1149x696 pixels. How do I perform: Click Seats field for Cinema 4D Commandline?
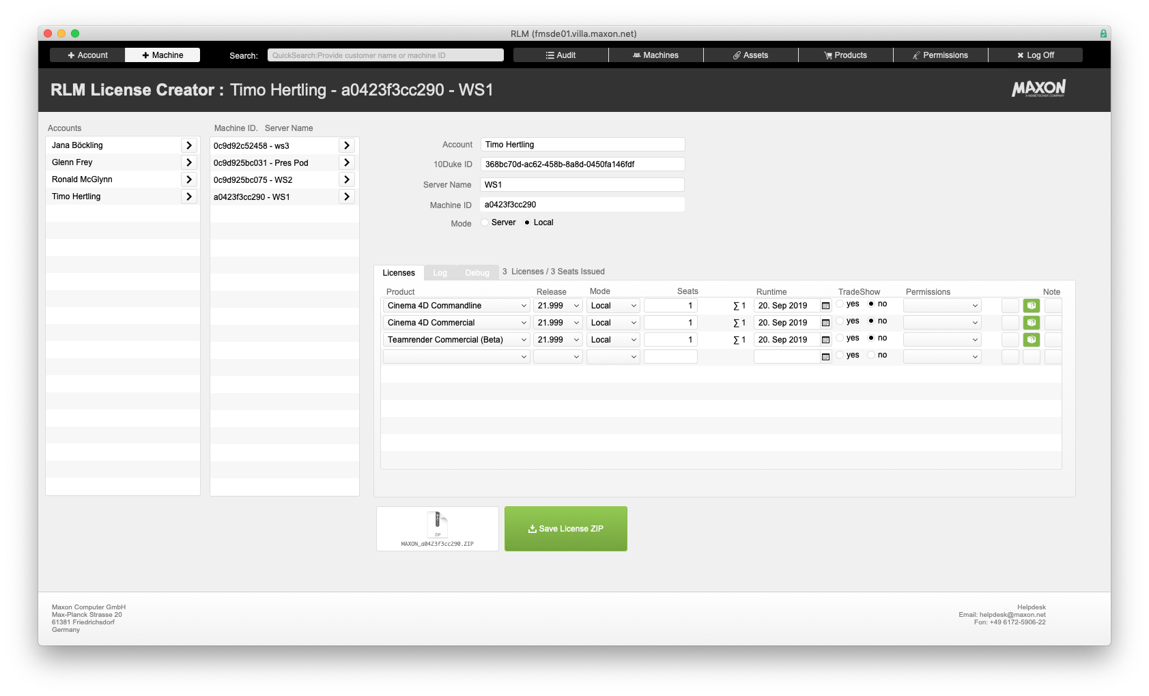(x=670, y=306)
